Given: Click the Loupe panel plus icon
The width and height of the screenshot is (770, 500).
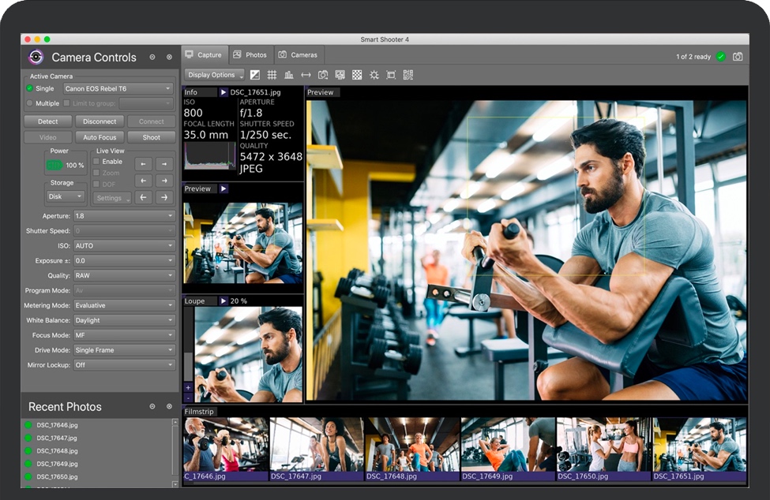Looking at the screenshot, I should [x=188, y=387].
